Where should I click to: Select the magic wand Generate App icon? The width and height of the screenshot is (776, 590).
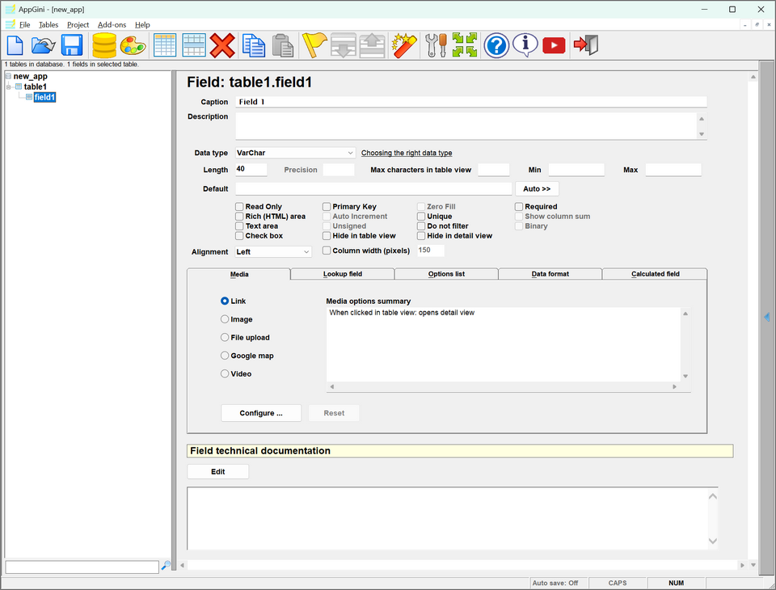[403, 46]
